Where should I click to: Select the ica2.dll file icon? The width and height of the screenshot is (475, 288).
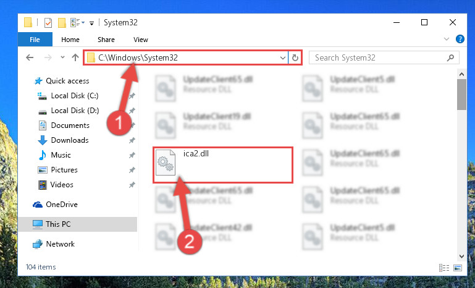[165, 163]
